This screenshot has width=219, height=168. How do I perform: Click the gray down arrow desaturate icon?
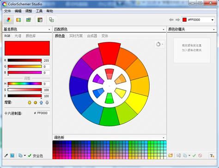pyautogui.click(x=47, y=102)
